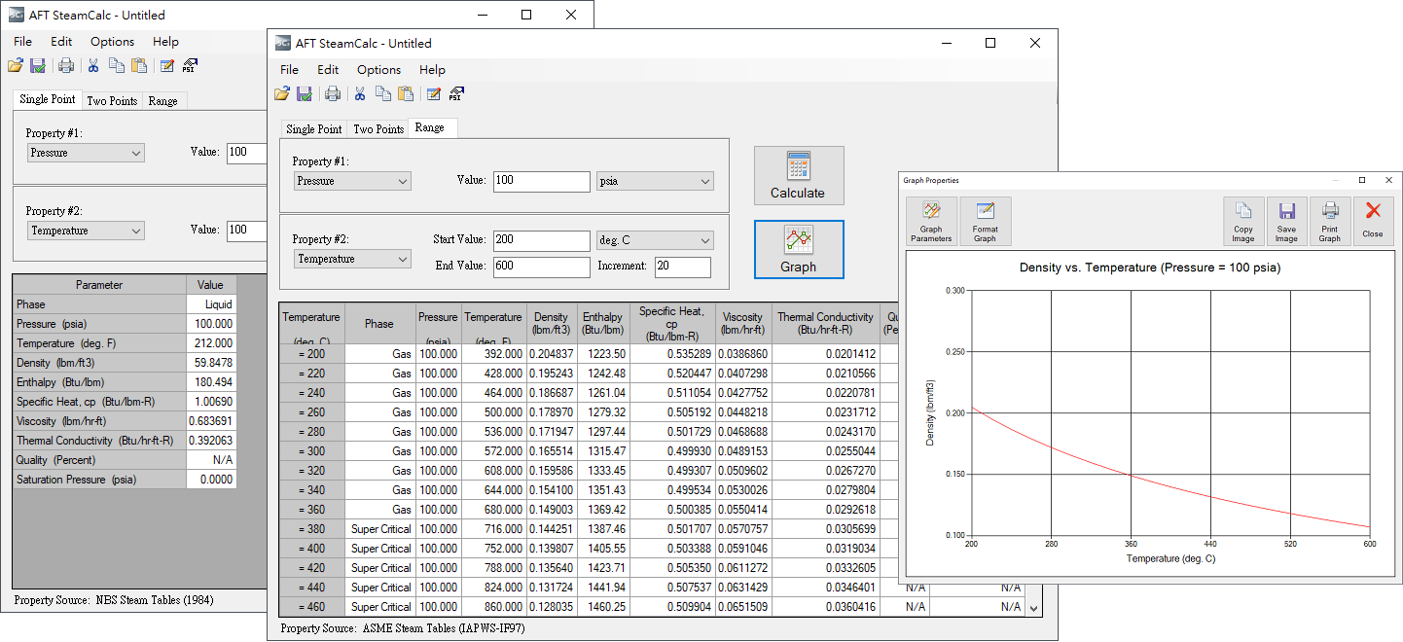This screenshot has height=642, width=1403.
Task: Open the Property #2 Temperature dropdown in the front window
Action: [x=352, y=259]
